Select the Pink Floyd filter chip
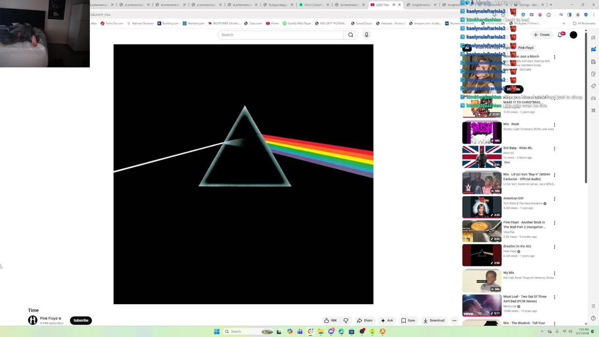This screenshot has width=599, height=337. click(526, 48)
